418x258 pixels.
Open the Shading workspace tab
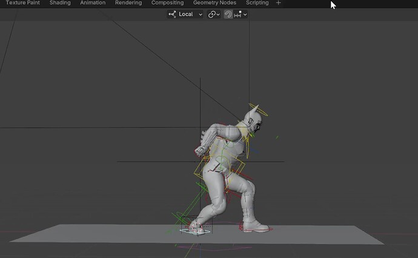60,3
